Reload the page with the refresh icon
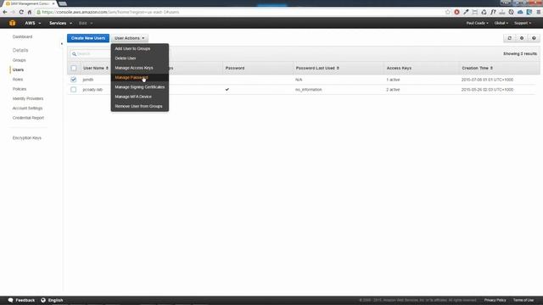This screenshot has width=543, height=305. click(x=21, y=12)
